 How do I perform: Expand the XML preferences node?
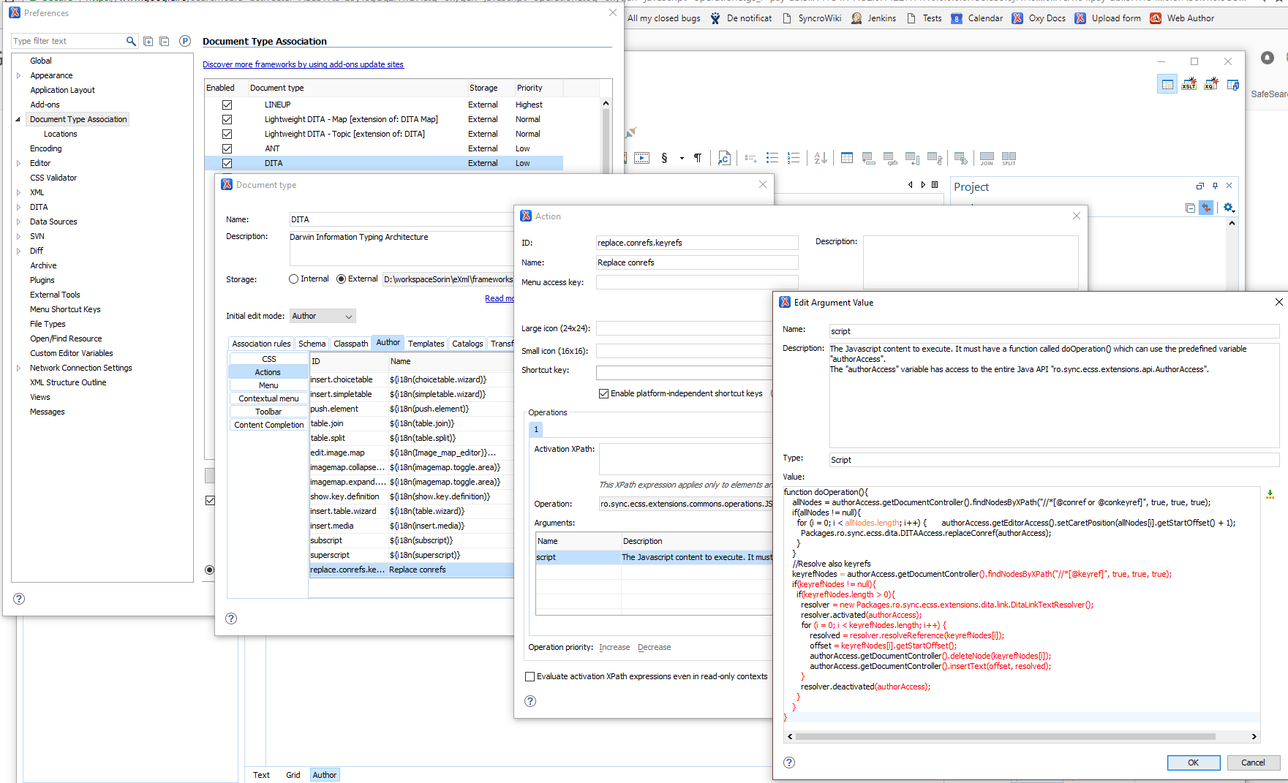click(18, 192)
